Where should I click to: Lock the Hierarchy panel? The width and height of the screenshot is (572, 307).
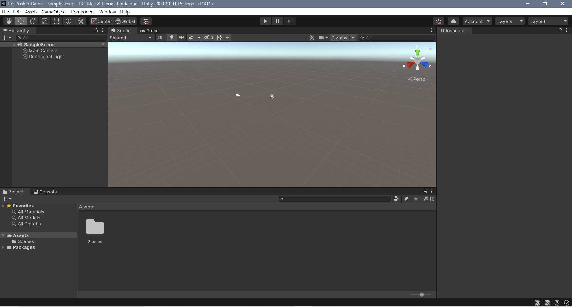coord(96,30)
